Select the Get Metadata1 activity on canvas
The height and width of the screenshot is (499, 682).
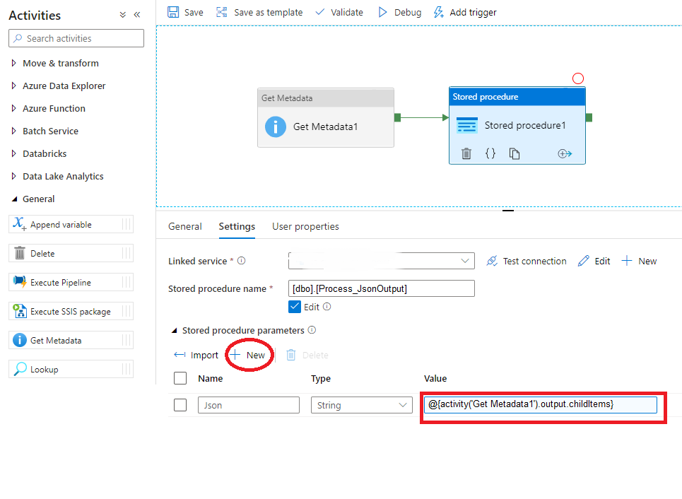point(326,118)
